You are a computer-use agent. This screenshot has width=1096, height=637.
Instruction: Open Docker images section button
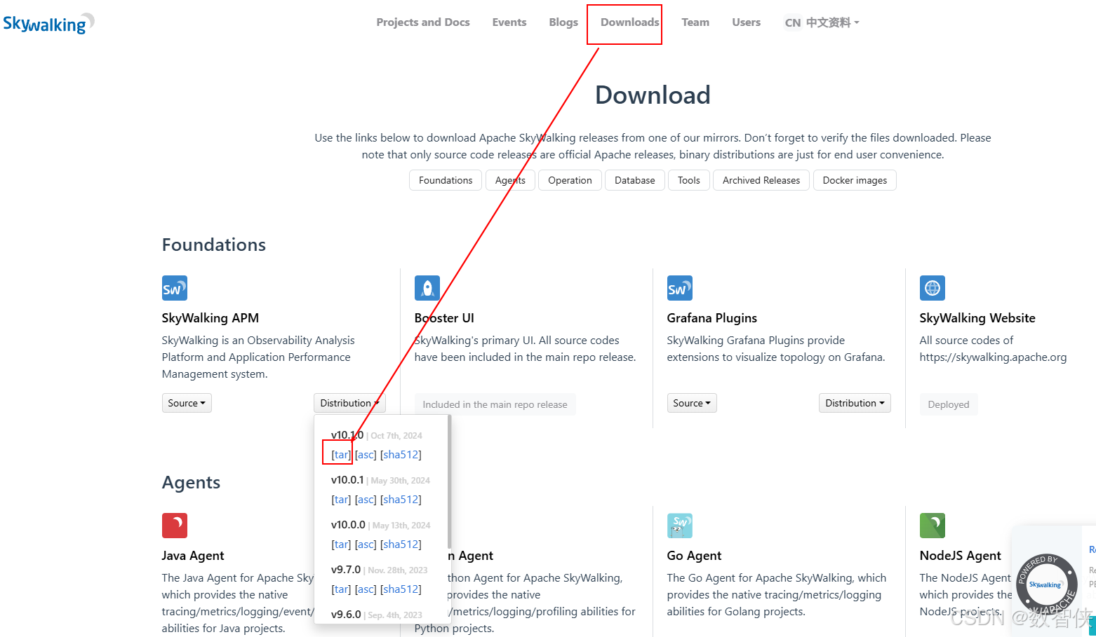click(x=855, y=180)
